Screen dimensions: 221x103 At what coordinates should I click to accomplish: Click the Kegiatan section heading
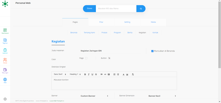point(58,41)
